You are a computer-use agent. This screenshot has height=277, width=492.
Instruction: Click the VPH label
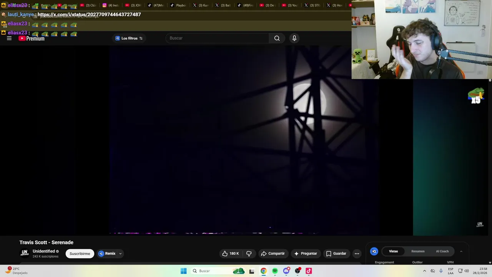click(x=450, y=262)
